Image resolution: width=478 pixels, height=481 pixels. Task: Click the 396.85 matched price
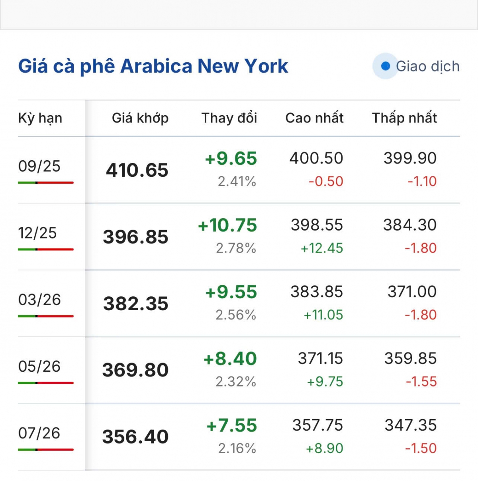pyautogui.click(x=135, y=237)
